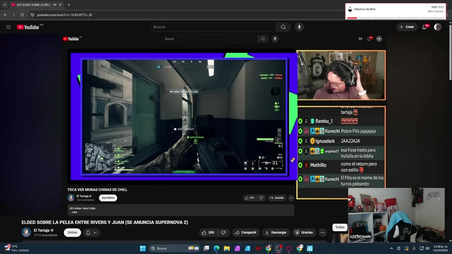View site information icon in address bar
This screenshot has height=254, width=452.
[x=32, y=15]
